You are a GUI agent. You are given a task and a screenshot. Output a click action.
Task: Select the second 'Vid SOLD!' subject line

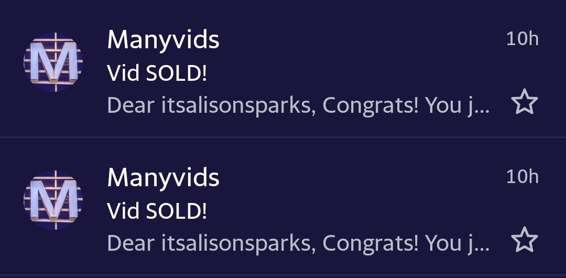click(x=157, y=211)
